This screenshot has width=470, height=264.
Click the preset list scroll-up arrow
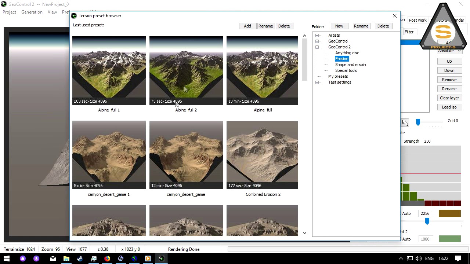(x=304, y=36)
